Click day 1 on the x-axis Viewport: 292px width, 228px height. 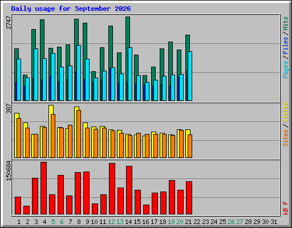[19, 222]
